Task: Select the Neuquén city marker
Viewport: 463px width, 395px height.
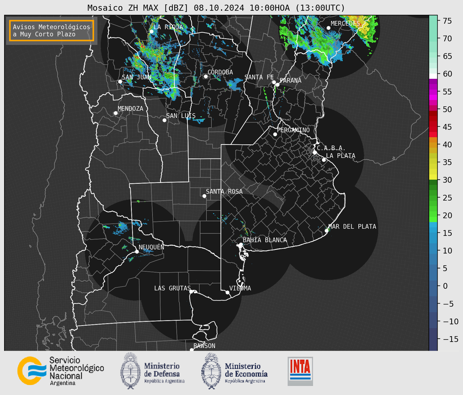Action: [x=137, y=252]
